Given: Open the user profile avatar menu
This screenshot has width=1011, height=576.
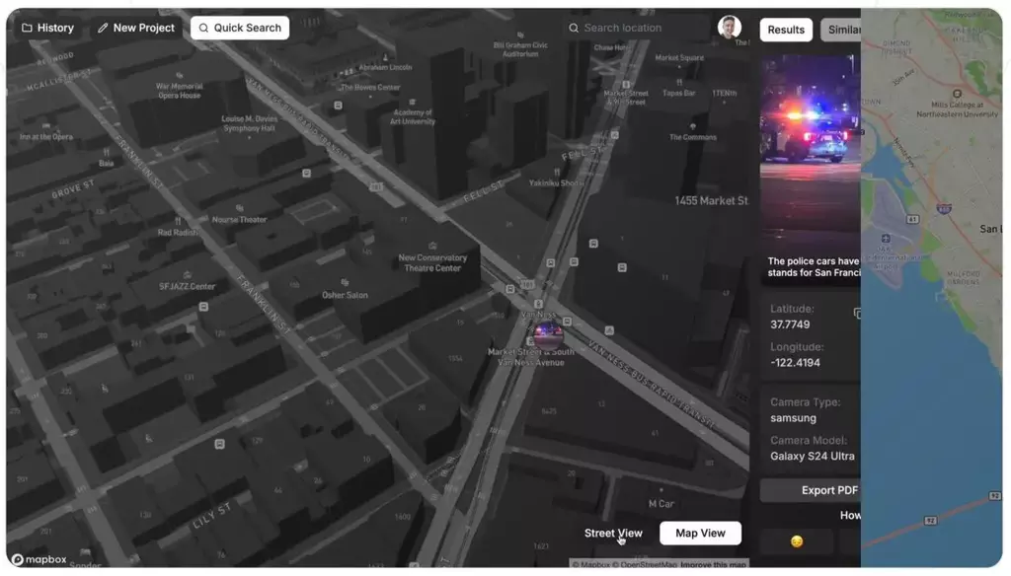Looking at the screenshot, I should [x=729, y=26].
